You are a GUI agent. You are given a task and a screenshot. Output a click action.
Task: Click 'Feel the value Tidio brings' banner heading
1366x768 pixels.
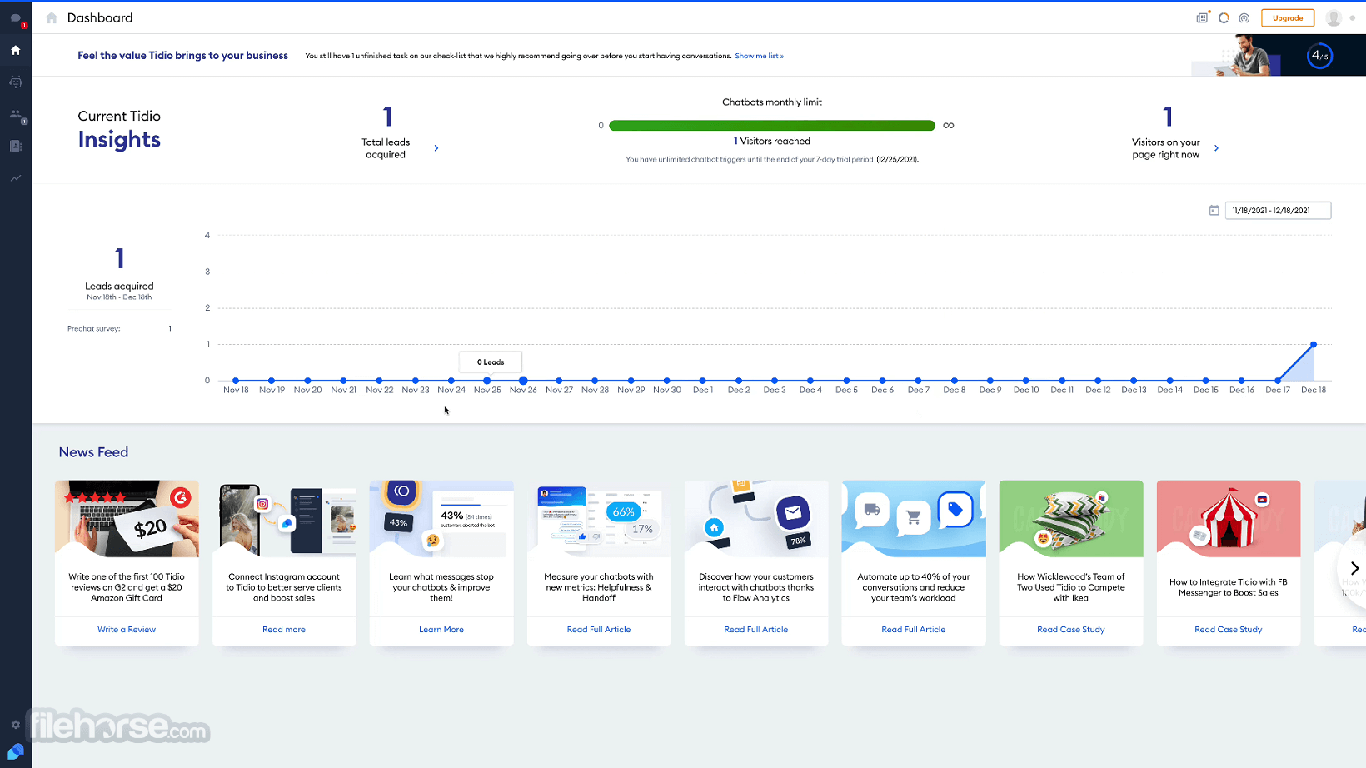pos(183,56)
